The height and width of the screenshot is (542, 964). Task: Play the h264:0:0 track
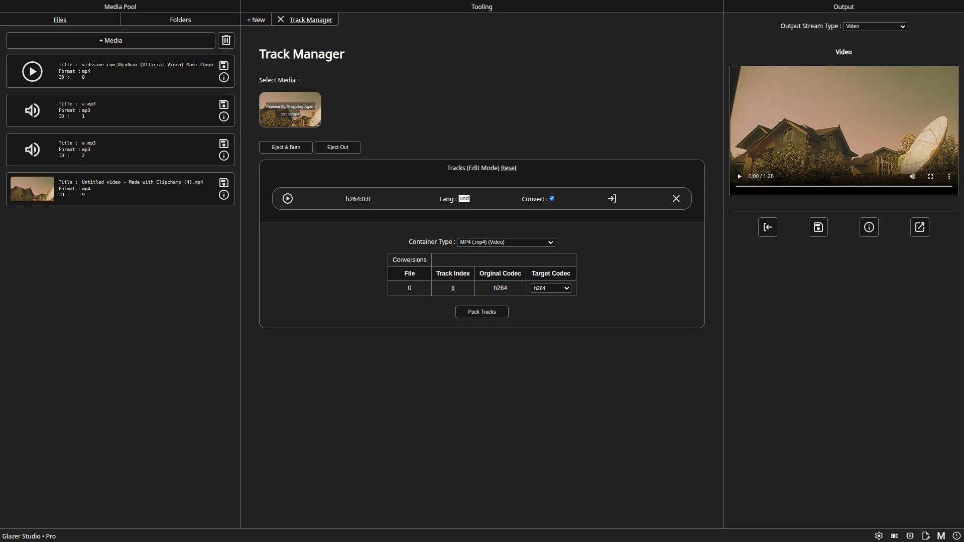tap(288, 199)
